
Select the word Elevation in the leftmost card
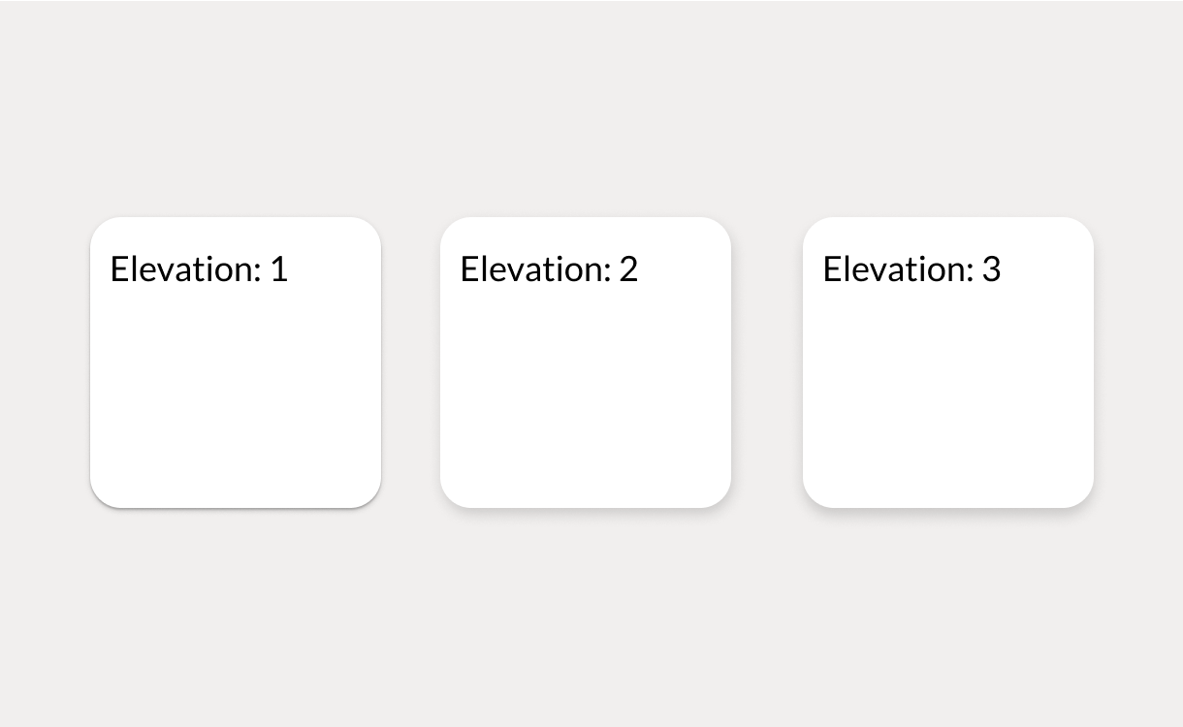click(183, 269)
